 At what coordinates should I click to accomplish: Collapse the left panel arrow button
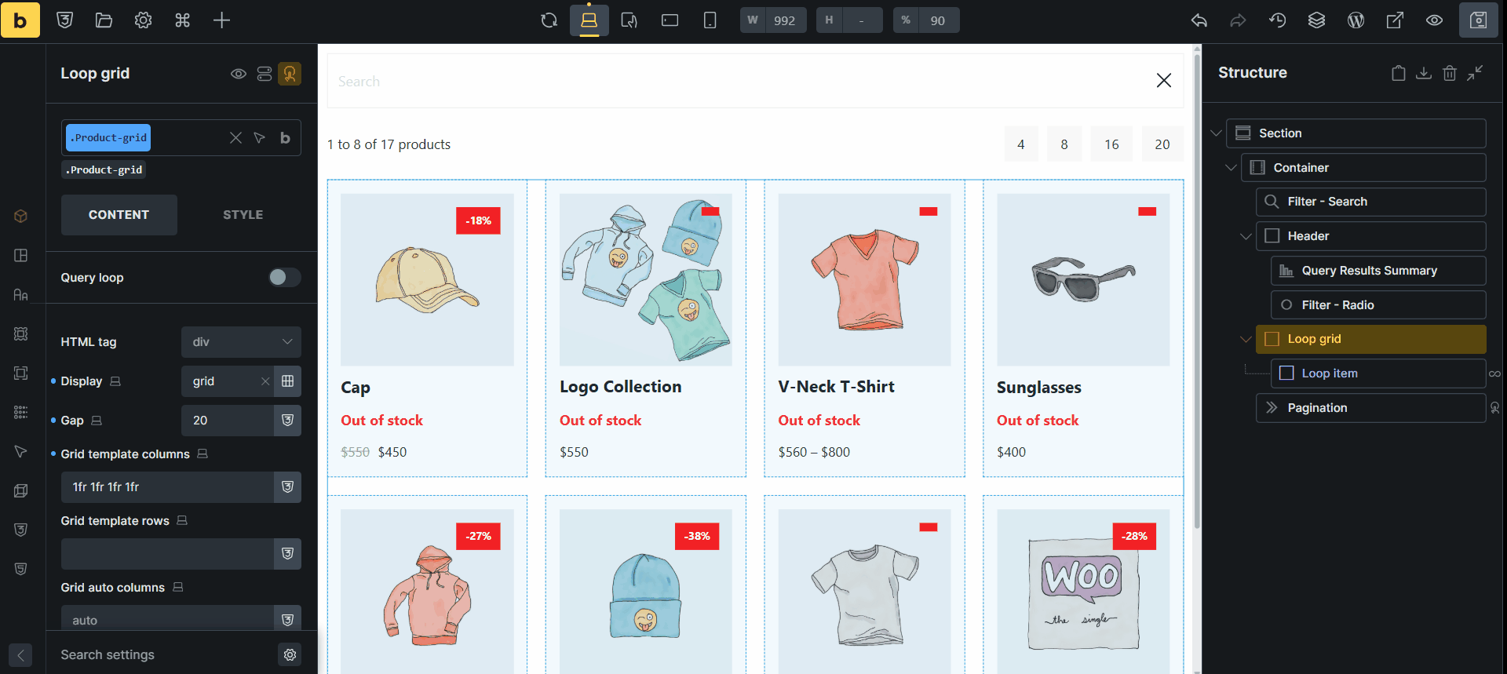tap(20, 655)
